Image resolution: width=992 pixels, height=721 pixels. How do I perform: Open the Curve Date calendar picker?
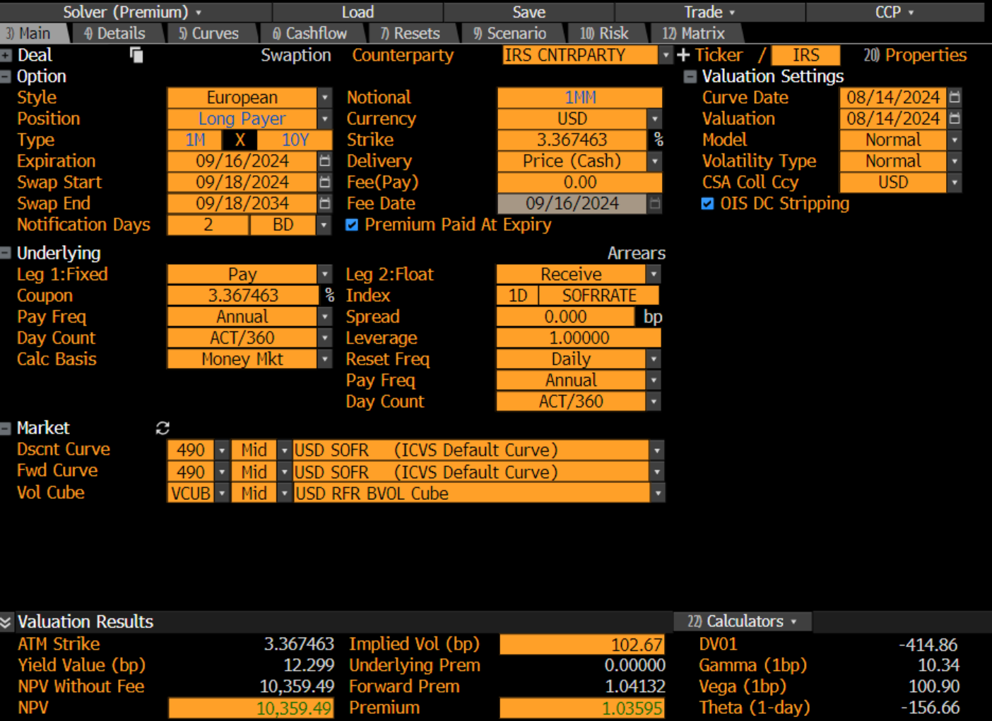955,97
